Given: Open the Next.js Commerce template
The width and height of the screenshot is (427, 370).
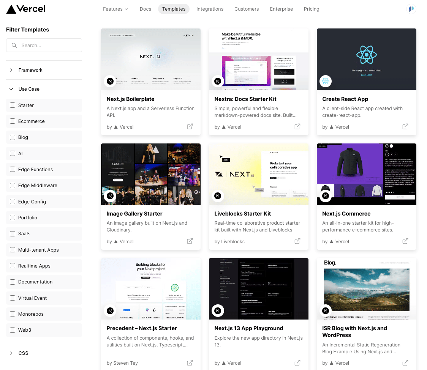Looking at the screenshot, I should (346, 214).
